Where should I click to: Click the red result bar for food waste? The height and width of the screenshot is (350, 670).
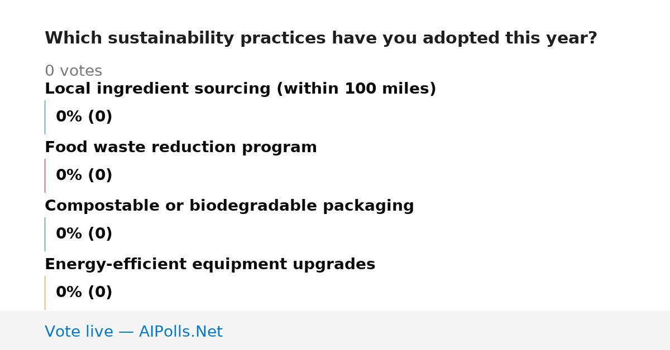[x=45, y=176]
